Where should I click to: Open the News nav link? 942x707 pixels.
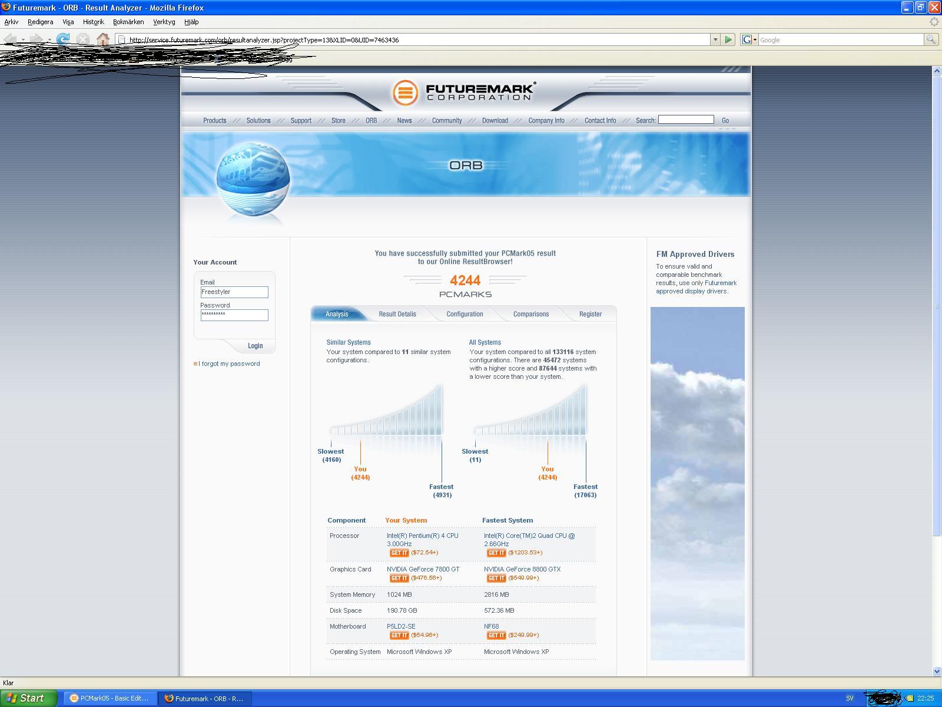(404, 120)
